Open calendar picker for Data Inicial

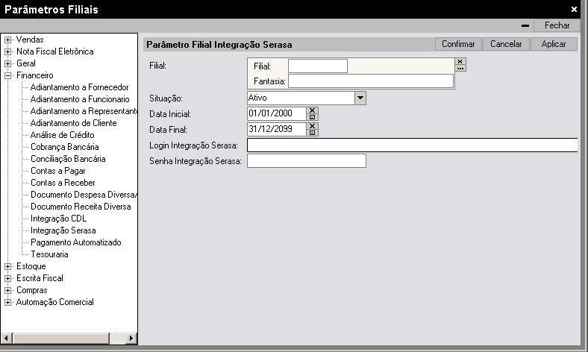pyautogui.click(x=312, y=117)
